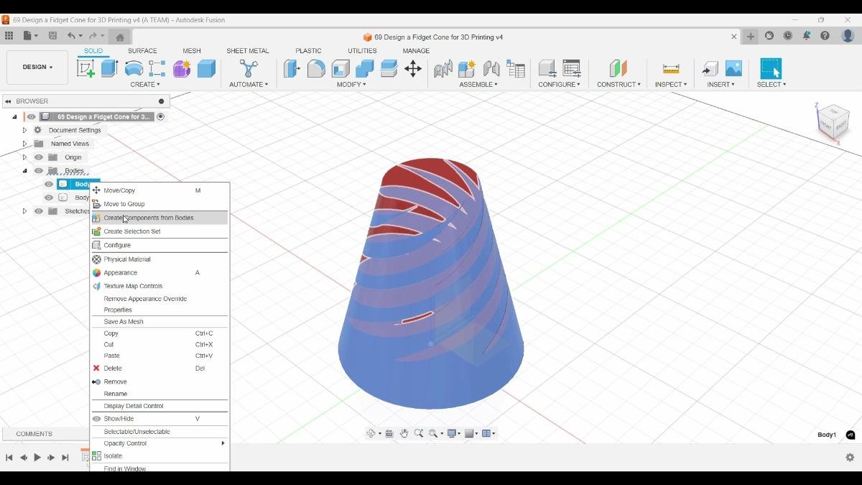Toggle visibility eye of selected Body1
The image size is (862, 485).
[x=49, y=184]
